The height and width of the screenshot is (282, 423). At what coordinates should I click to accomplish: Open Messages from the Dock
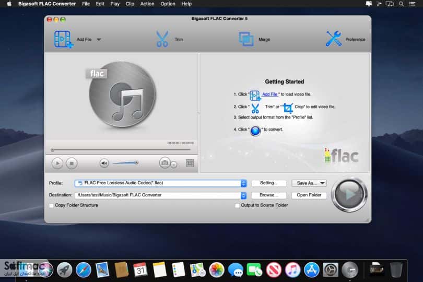point(236,269)
